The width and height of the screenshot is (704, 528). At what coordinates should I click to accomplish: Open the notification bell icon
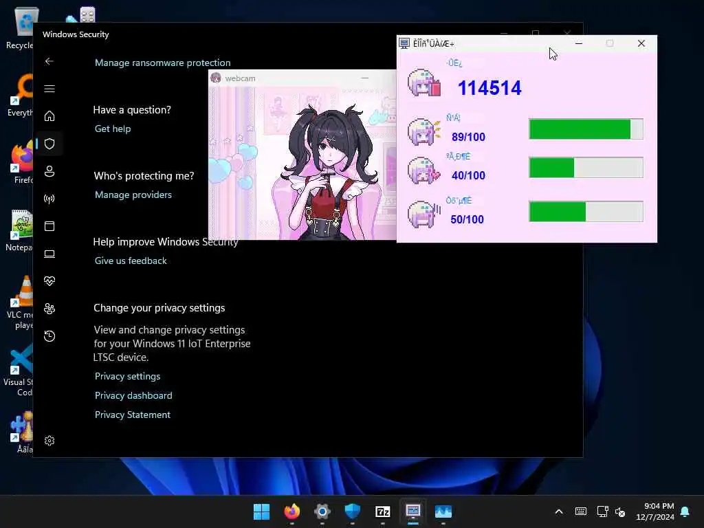click(x=685, y=511)
